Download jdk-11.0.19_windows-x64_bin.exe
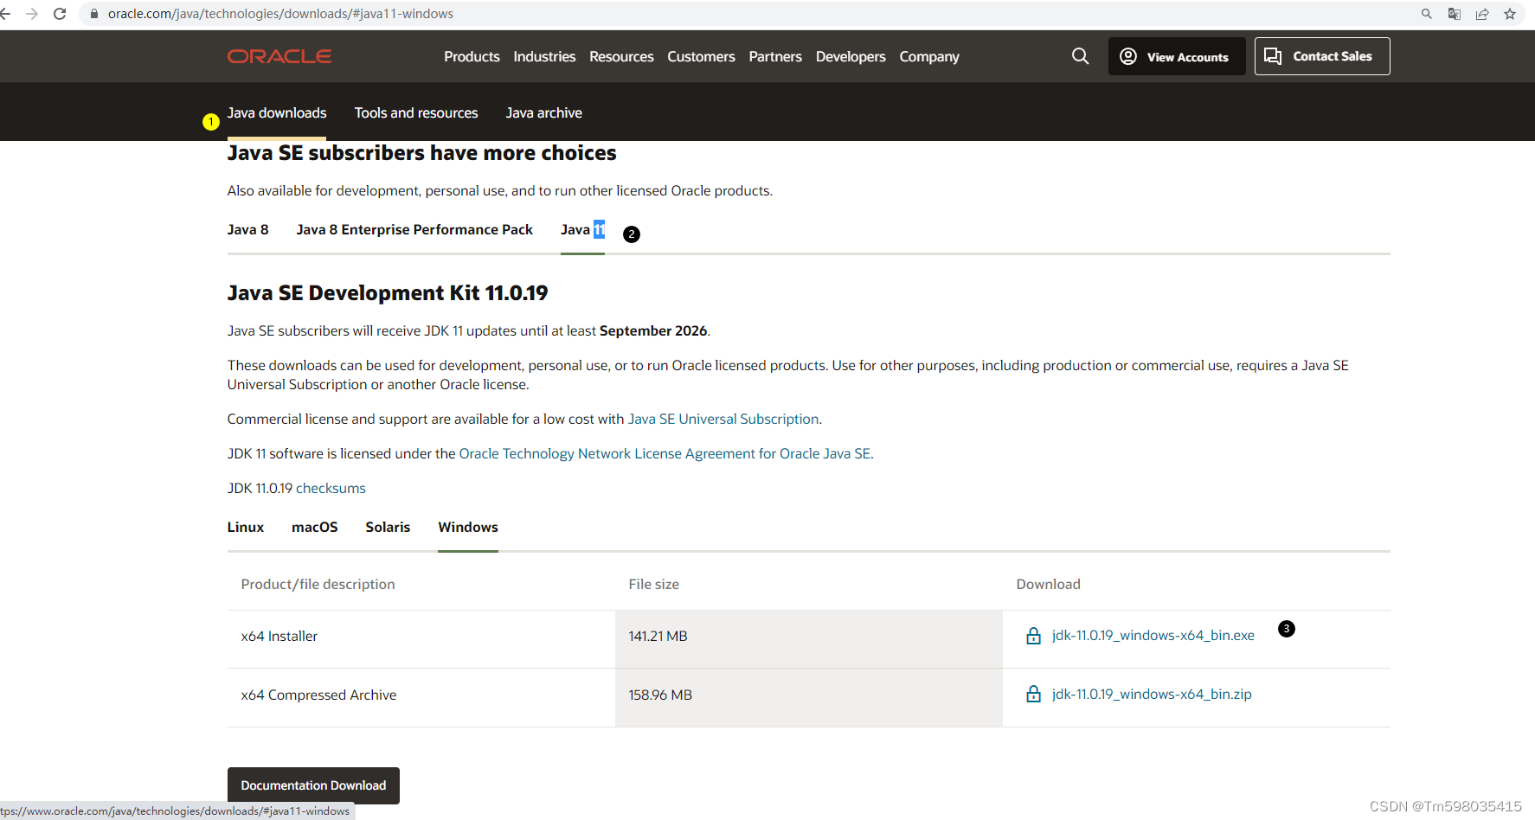 (1153, 636)
